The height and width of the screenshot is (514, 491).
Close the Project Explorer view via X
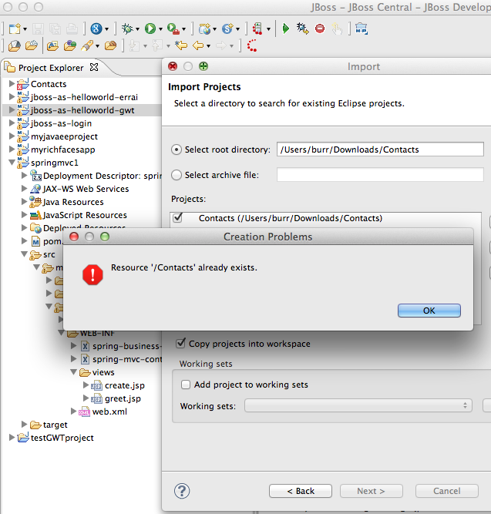click(94, 68)
